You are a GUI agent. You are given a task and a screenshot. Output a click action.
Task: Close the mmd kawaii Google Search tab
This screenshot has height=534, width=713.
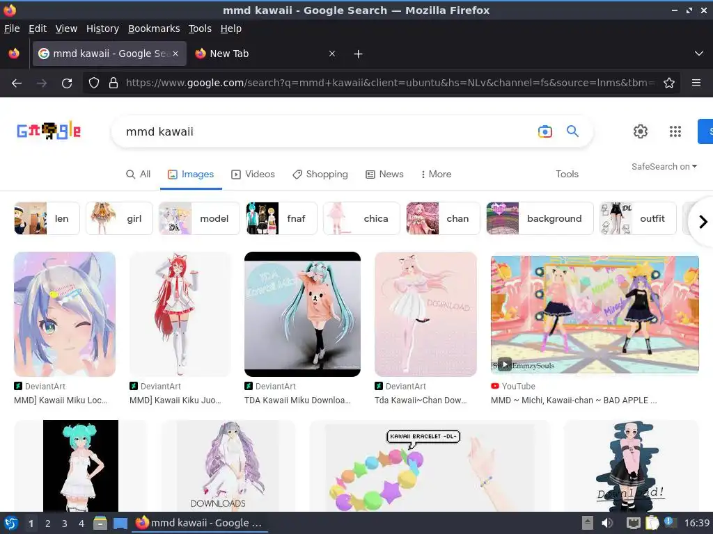[x=175, y=54]
